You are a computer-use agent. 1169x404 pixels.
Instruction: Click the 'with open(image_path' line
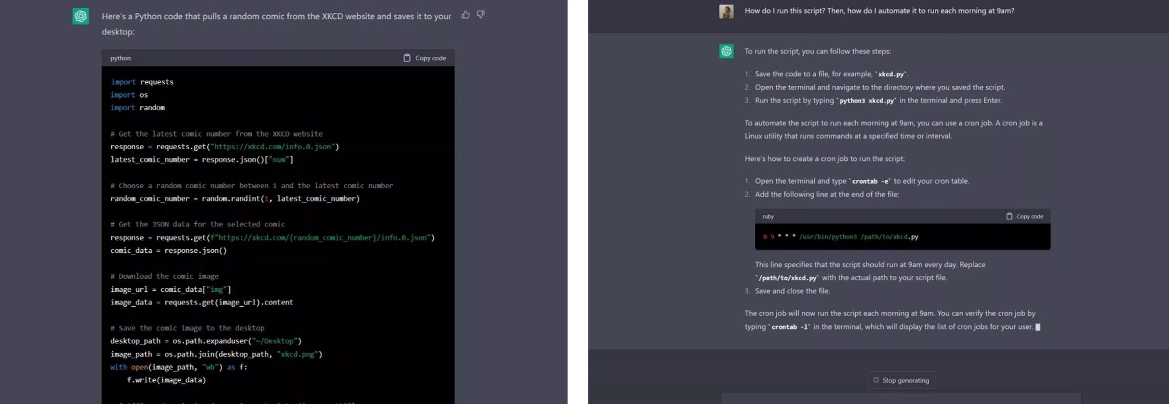179,367
